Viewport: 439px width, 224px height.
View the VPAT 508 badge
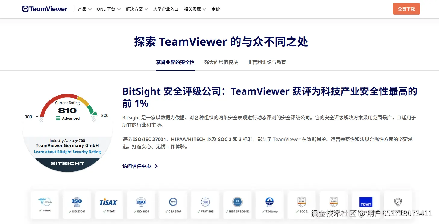(x=205, y=204)
